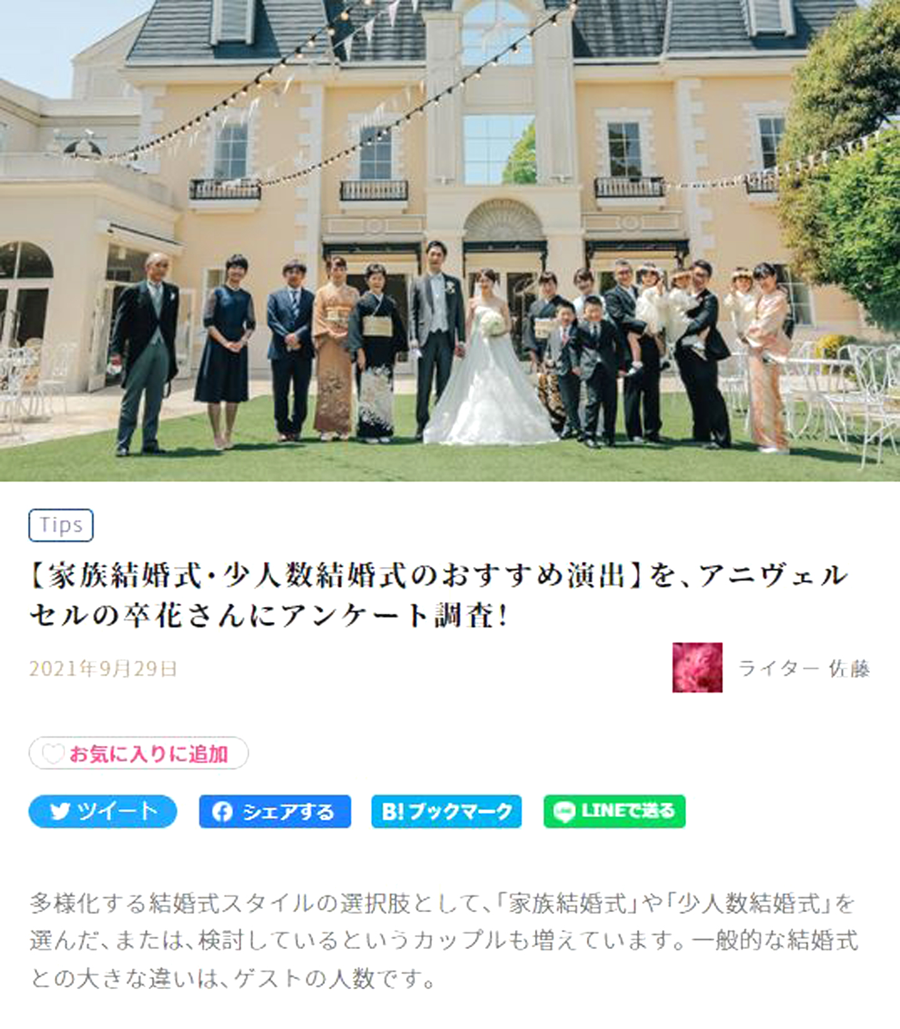Image resolution: width=900 pixels, height=1029 pixels.
Task: Click the second headline line ending アンケート調査!
Action: (x=269, y=615)
